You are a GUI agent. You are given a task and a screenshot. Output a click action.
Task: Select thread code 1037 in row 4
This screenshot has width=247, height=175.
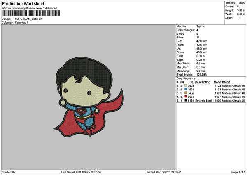(218, 97)
